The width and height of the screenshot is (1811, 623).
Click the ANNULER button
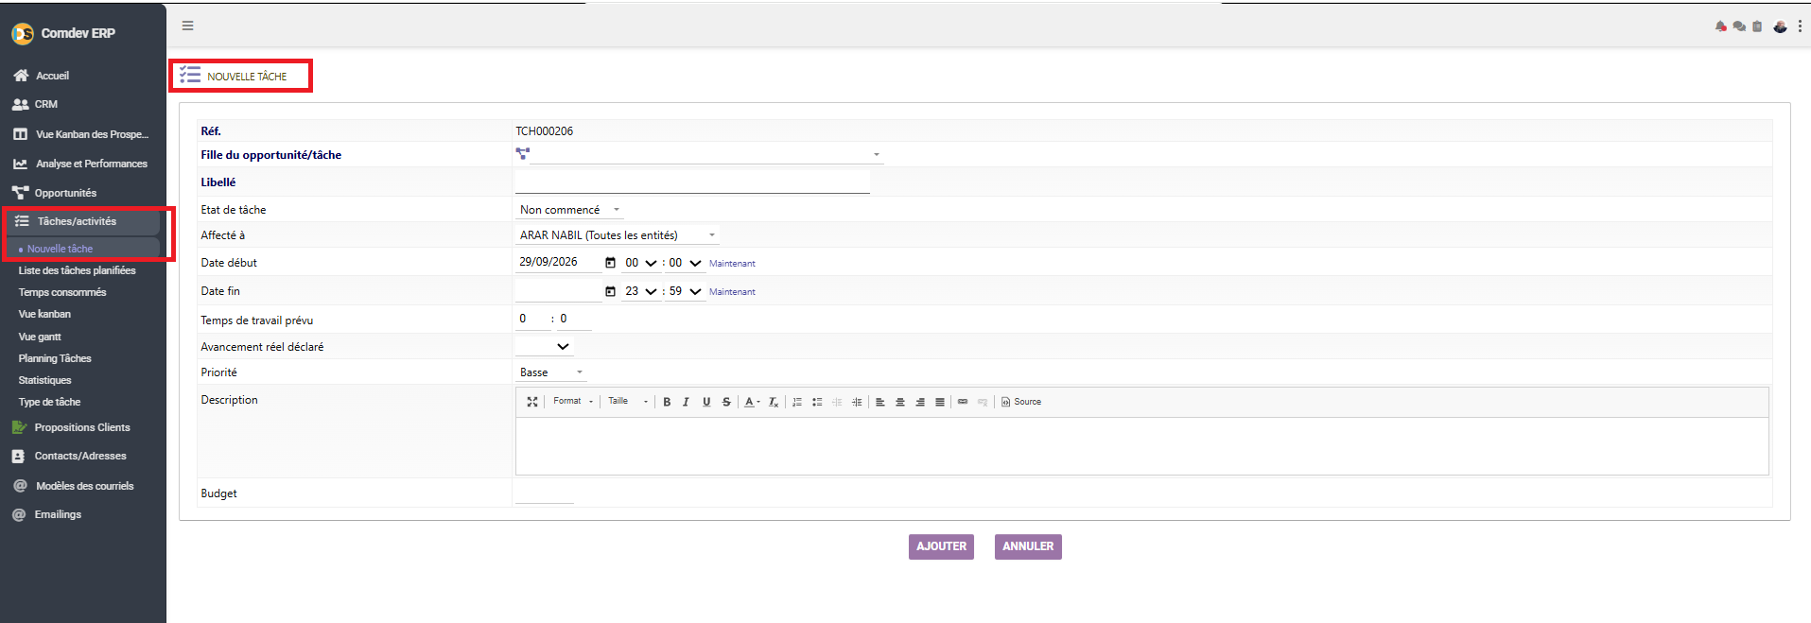[1028, 546]
